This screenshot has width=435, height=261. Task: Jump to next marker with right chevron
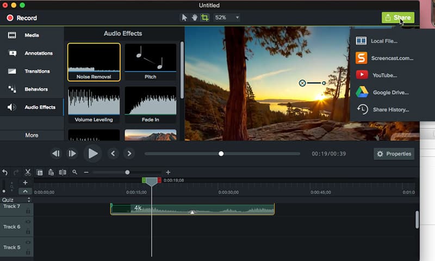129,153
